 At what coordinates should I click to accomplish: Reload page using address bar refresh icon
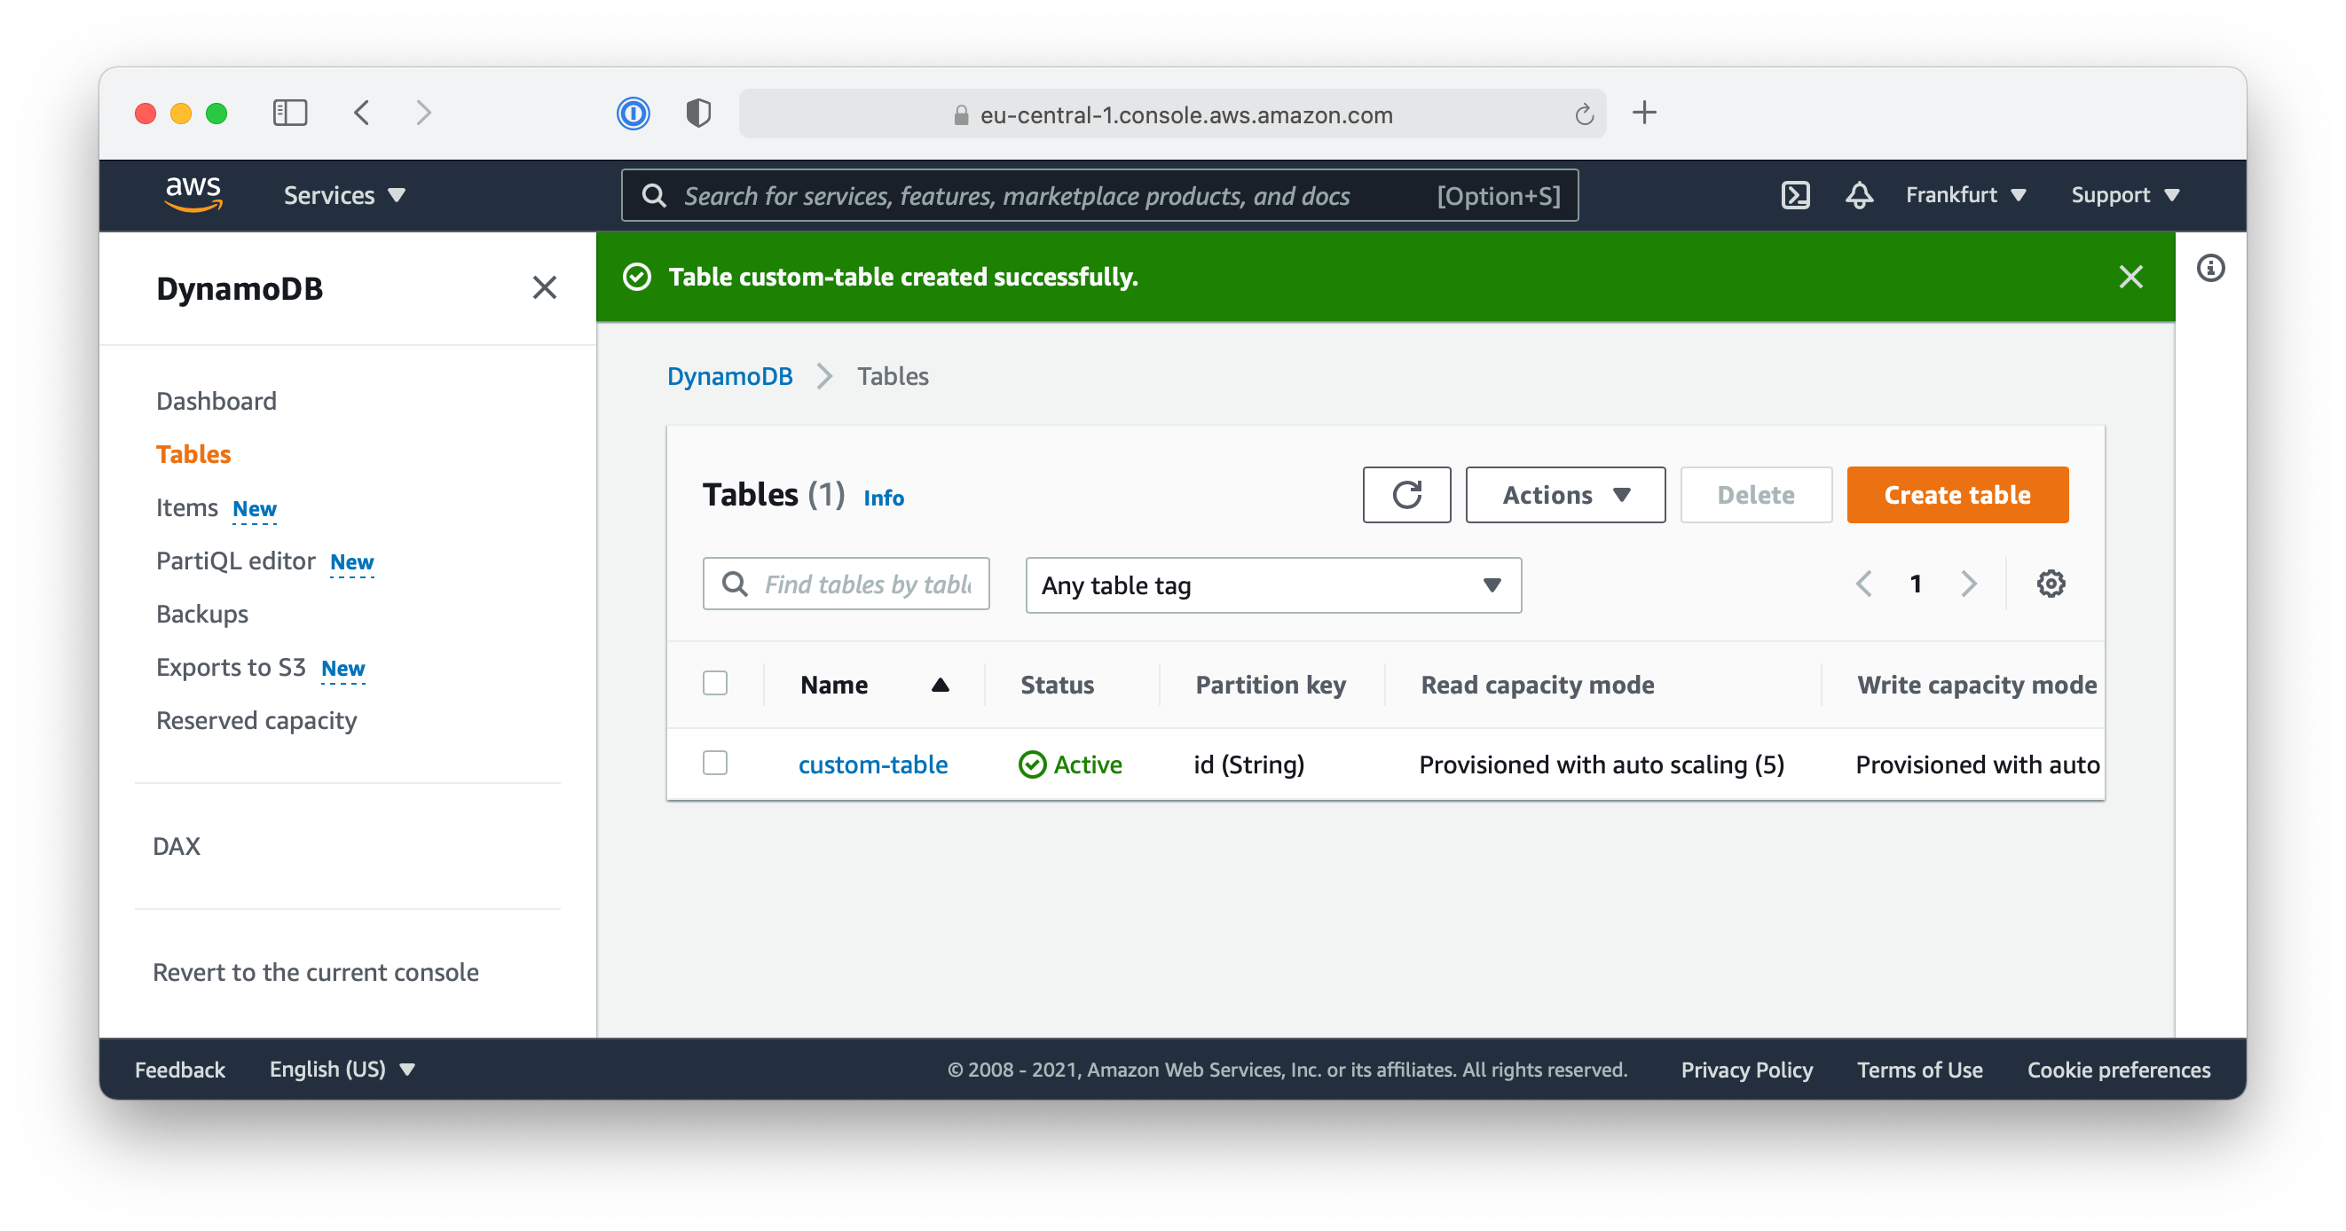[x=1584, y=114]
